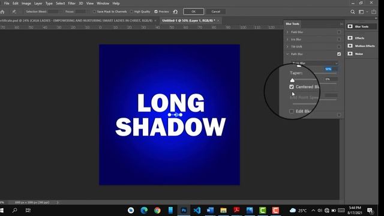The height and width of the screenshot is (216, 384).
Task: Click the reset all pins arrow icon
Action: tap(175, 11)
